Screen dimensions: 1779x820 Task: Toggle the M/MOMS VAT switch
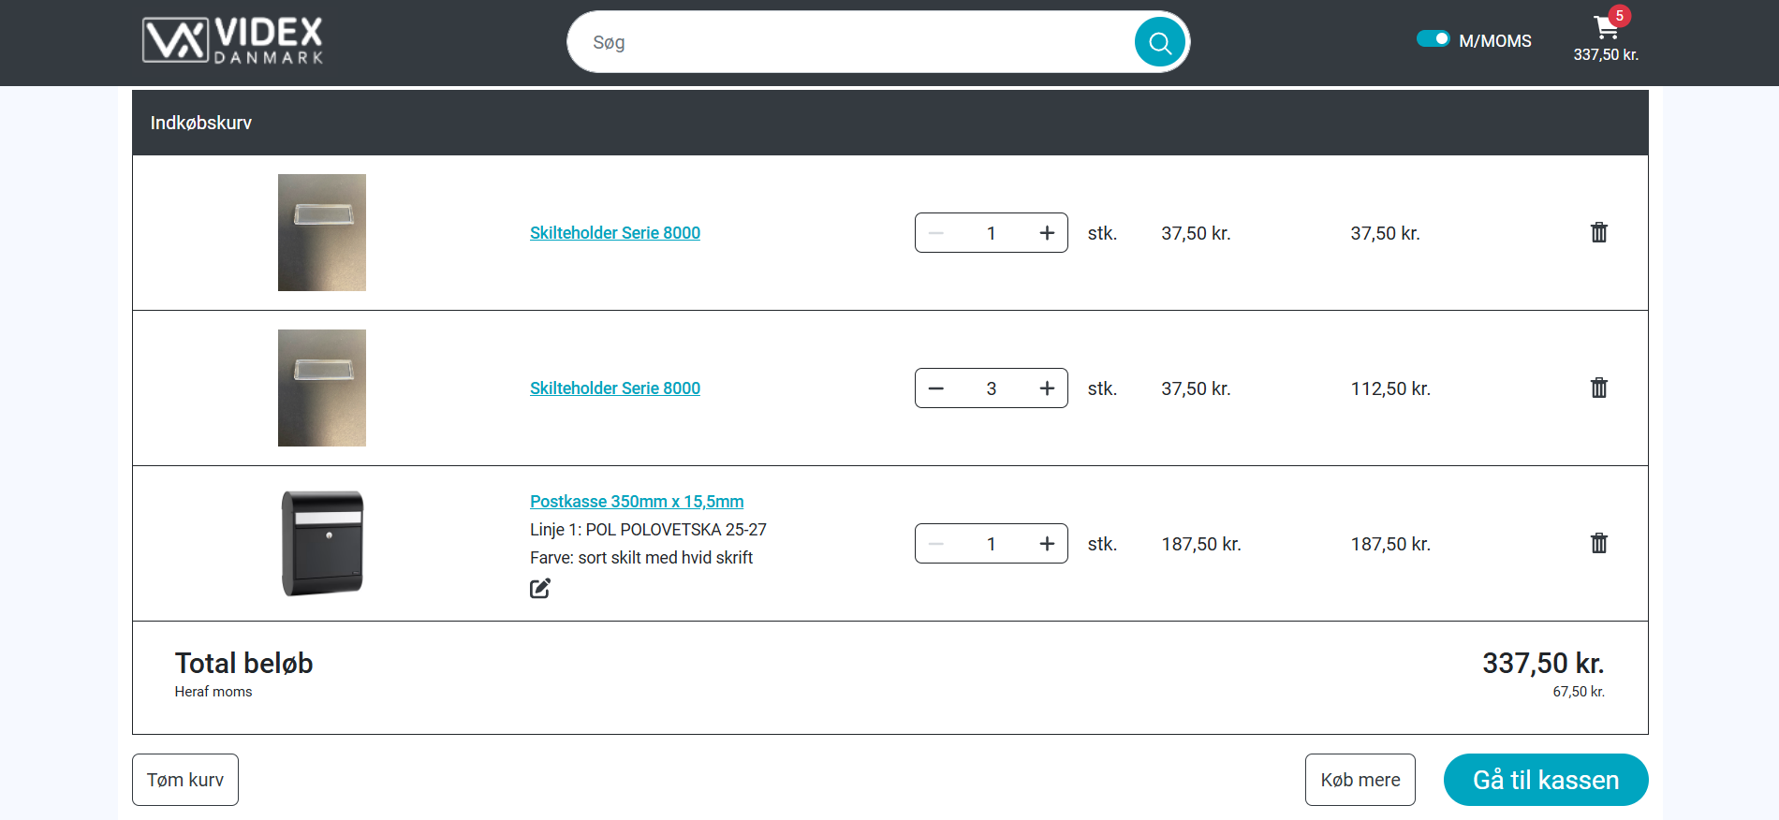pos(1433,39)
